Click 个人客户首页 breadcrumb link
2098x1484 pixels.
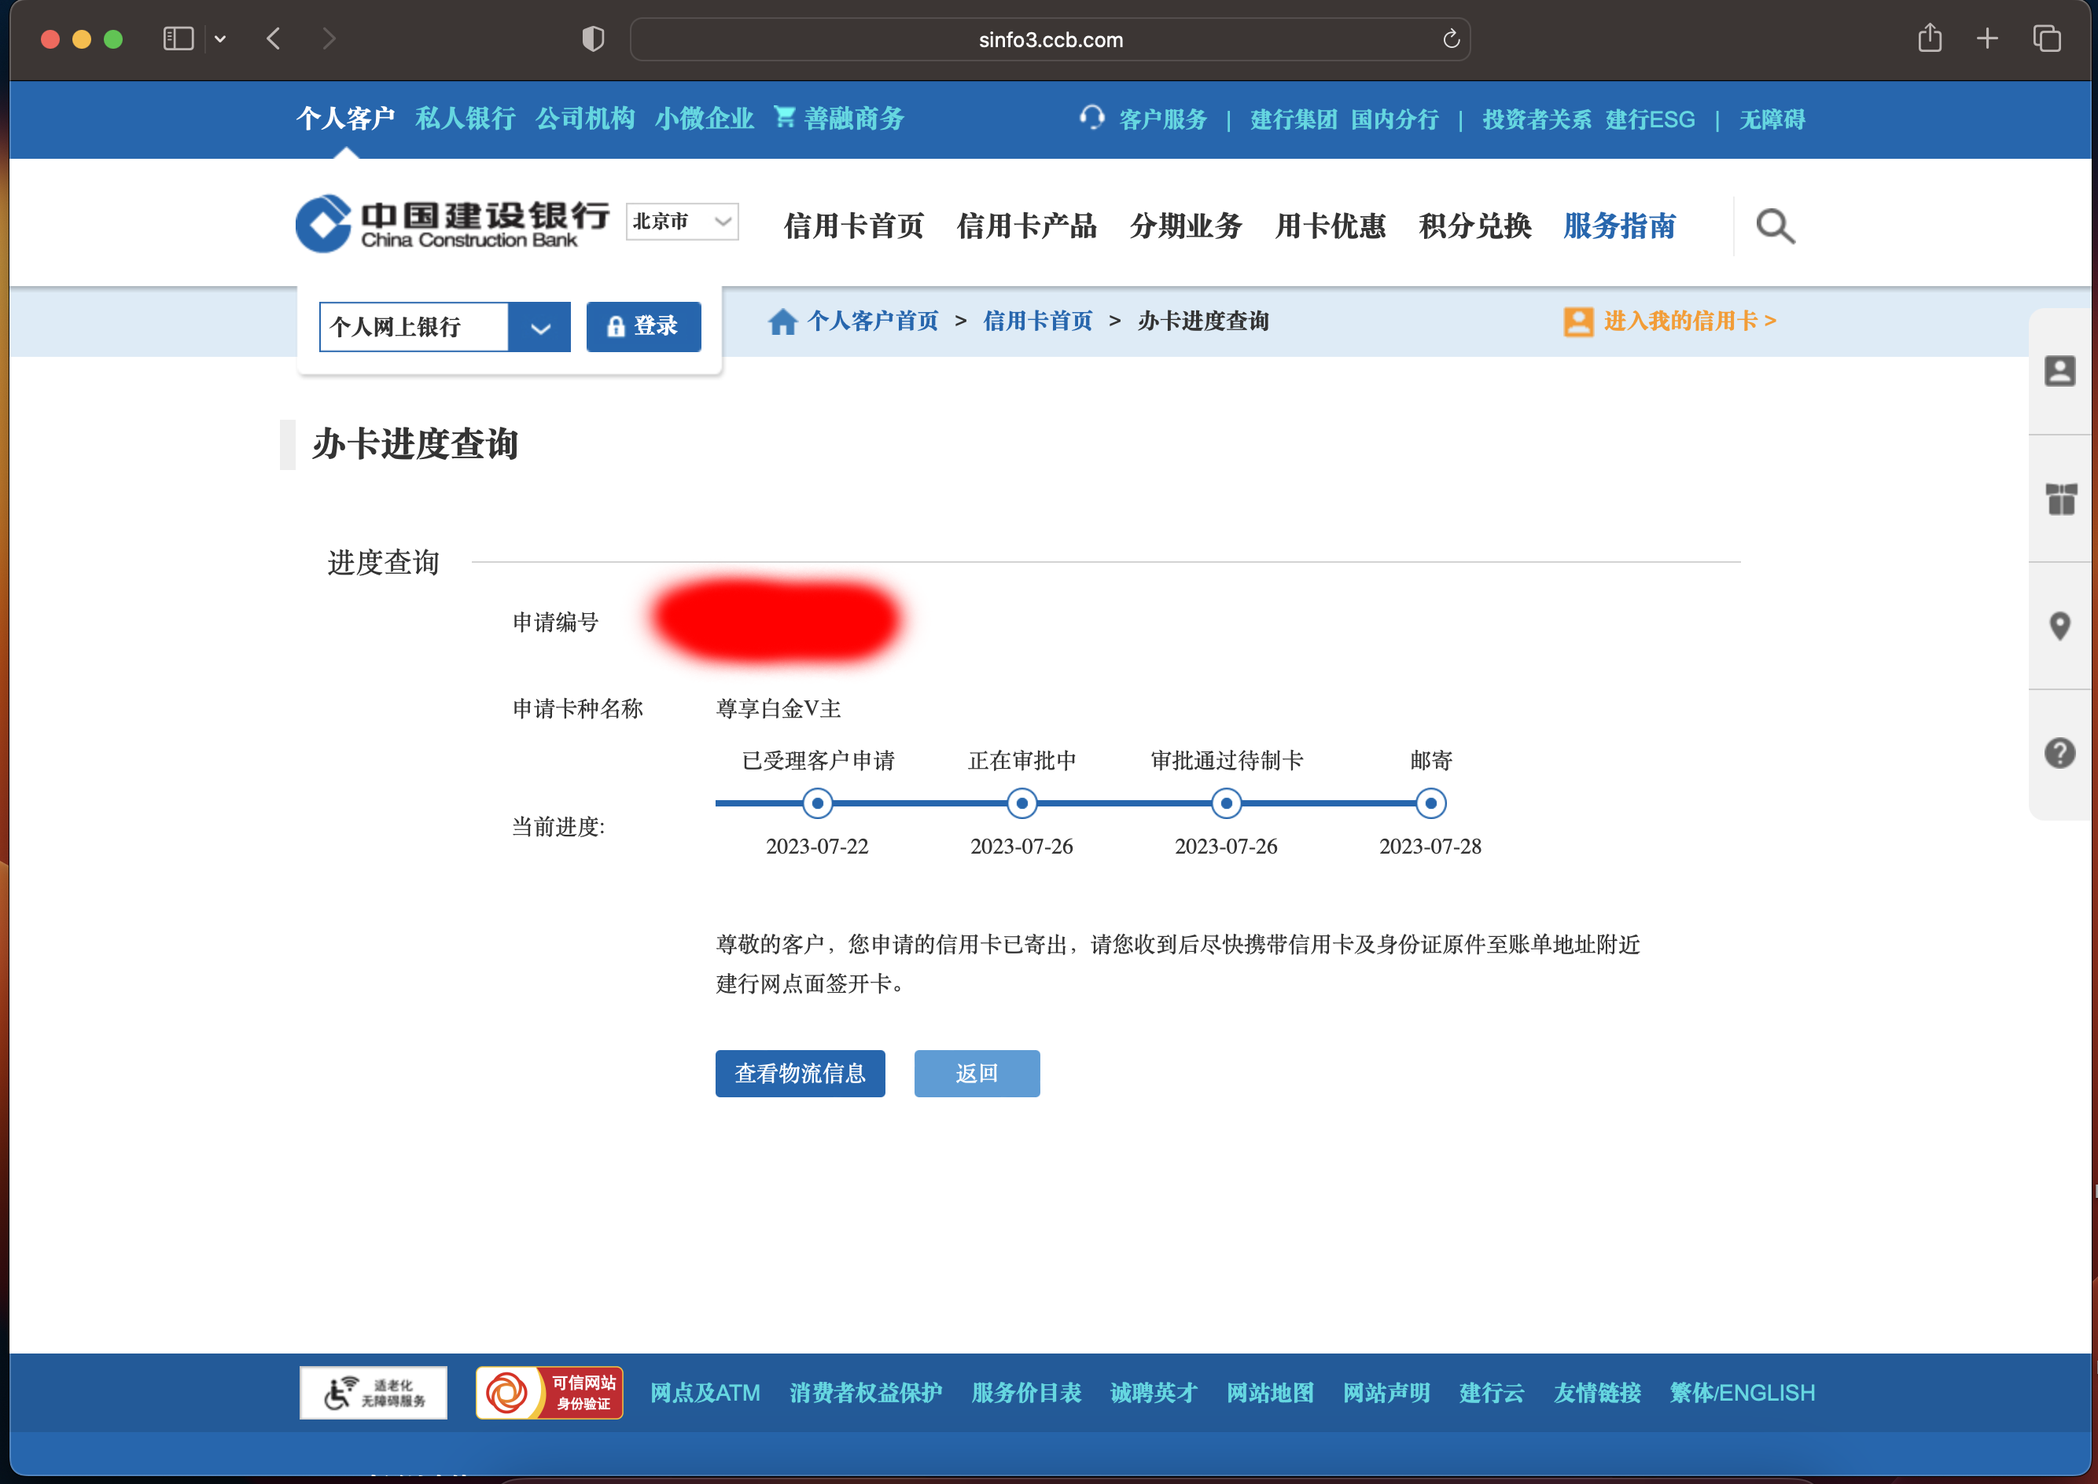pos(873,321)
